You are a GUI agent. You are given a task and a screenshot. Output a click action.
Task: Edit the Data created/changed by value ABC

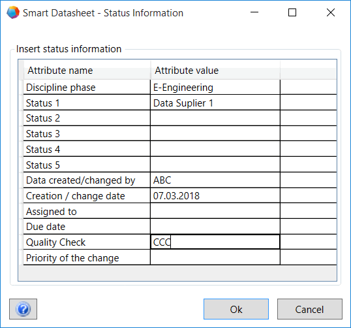[215, 180]
